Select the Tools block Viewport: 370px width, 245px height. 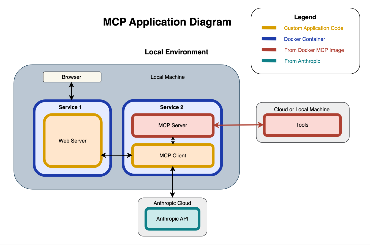point(302,125)
